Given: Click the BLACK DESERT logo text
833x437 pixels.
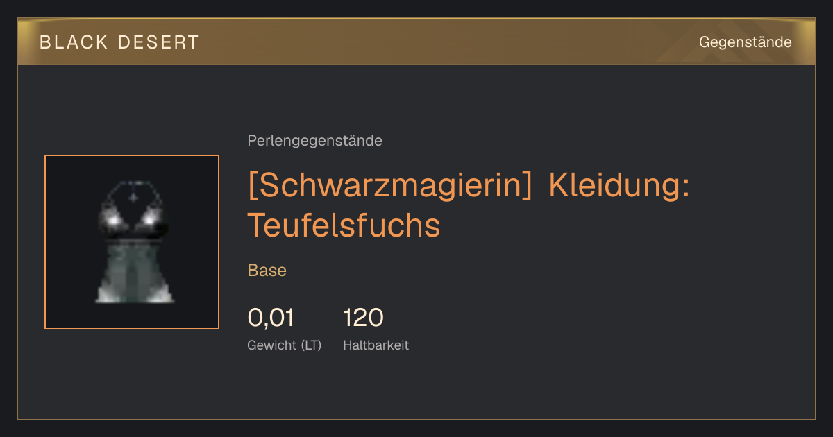Looking at the screenshot, I should [x=119, y=42].
